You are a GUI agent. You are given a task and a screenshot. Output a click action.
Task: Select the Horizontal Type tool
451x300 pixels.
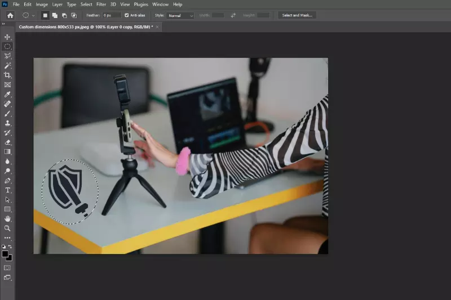7,190
